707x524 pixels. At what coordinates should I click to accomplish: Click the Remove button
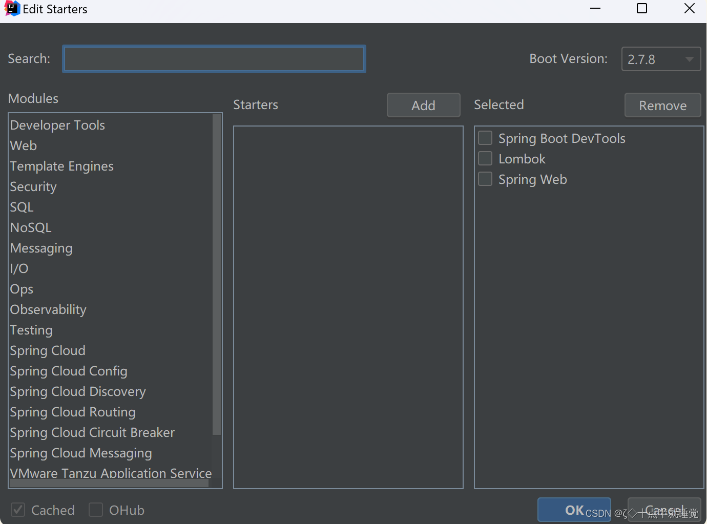point(662,105)
